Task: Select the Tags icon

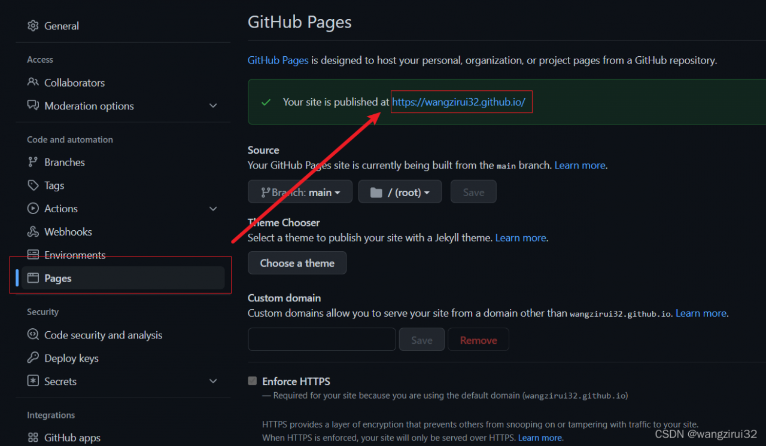Action: [x=34, y=185]
